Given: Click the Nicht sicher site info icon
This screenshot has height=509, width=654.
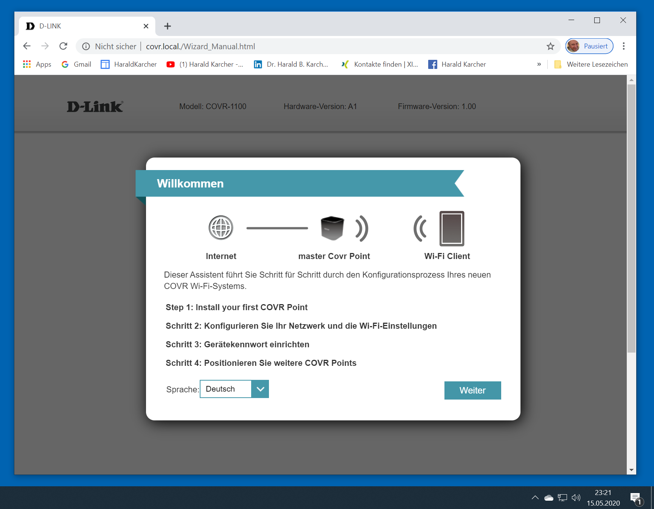Looking at the screenshot, I should (x=86, y=46).
